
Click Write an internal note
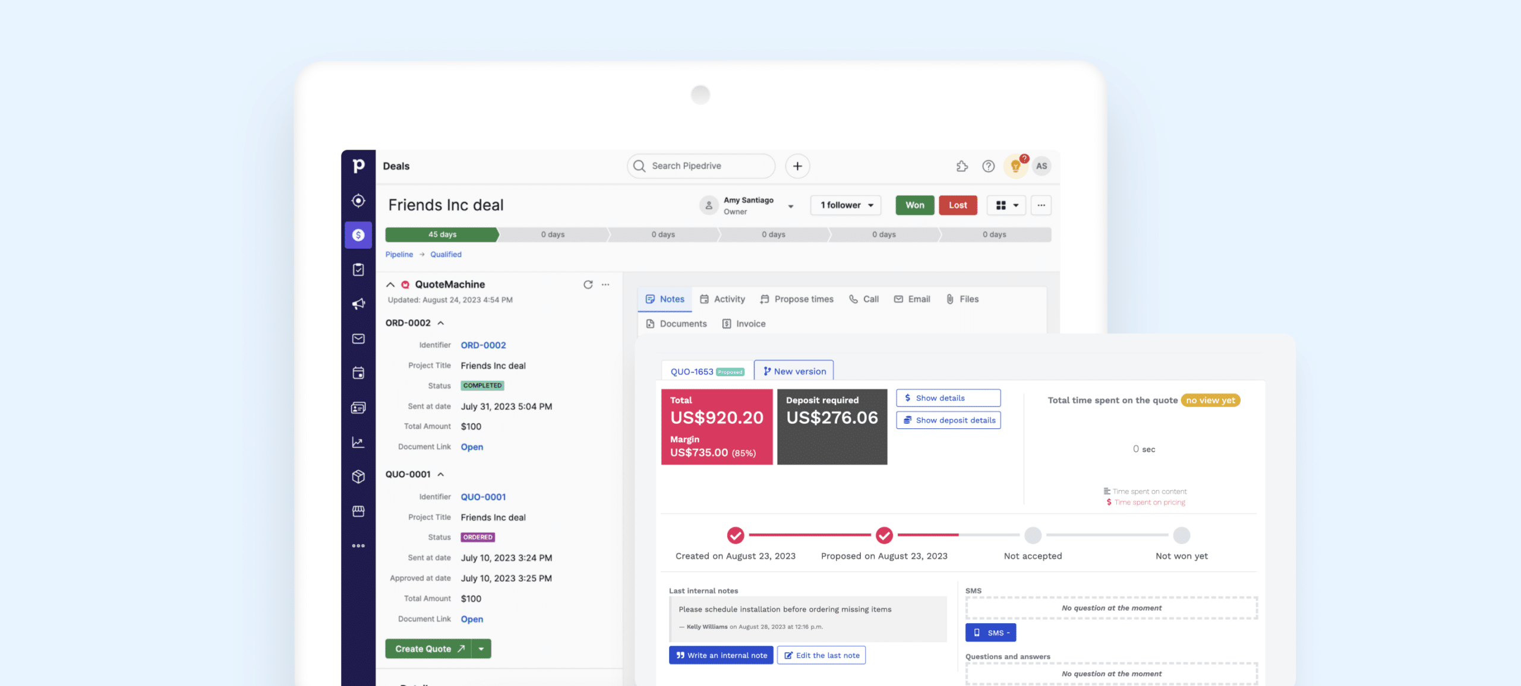pyautogui.click(x=721, y=655)
